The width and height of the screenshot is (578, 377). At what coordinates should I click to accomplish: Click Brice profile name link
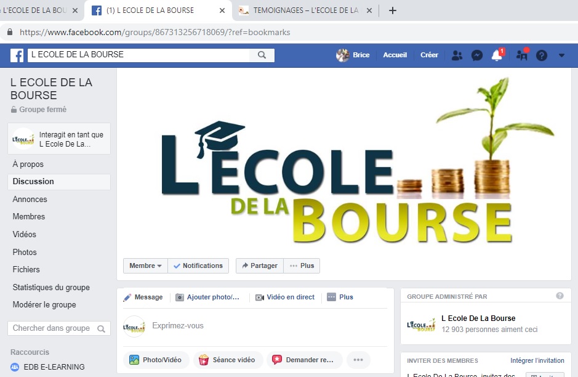coord(361,55)
